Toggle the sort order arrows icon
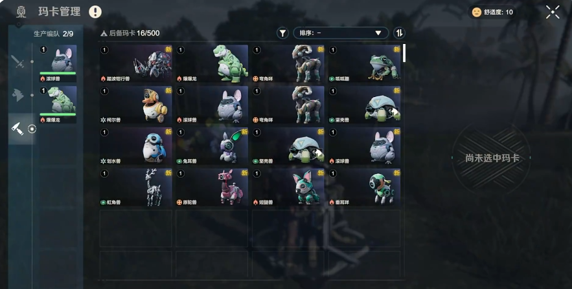572x289 pixels. (400, 33)
